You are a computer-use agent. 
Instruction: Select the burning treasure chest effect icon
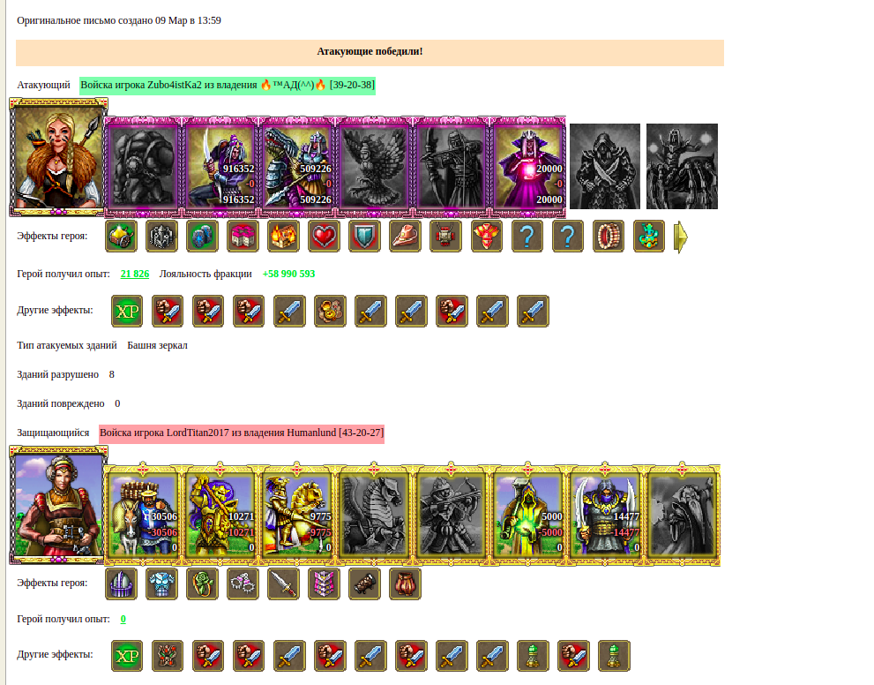click(283, 236)
